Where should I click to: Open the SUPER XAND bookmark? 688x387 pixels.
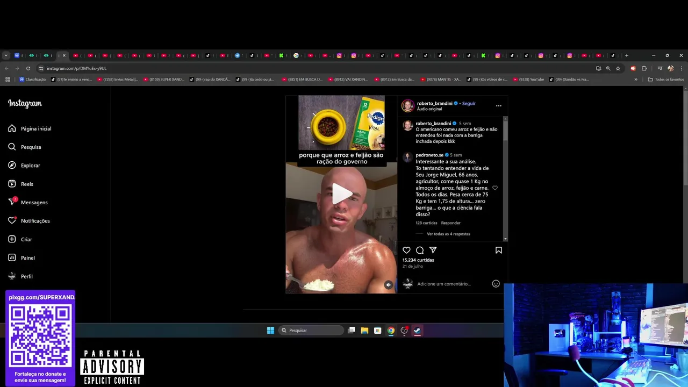tap(164, 80)
